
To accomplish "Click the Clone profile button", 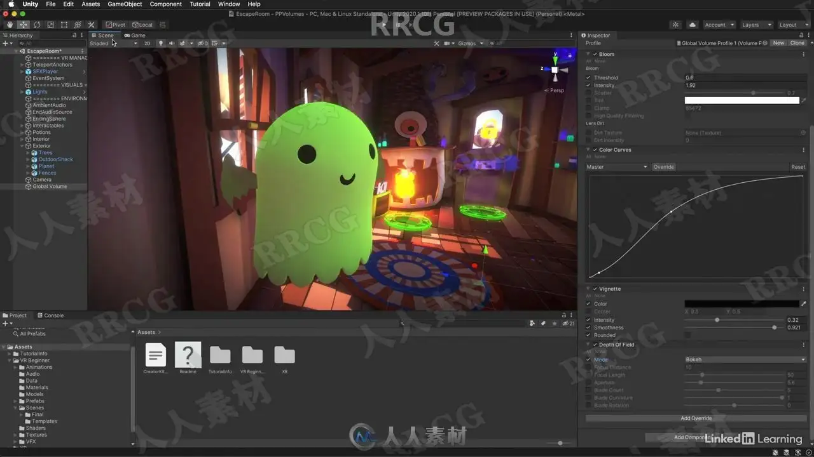I will click(797, 43).
